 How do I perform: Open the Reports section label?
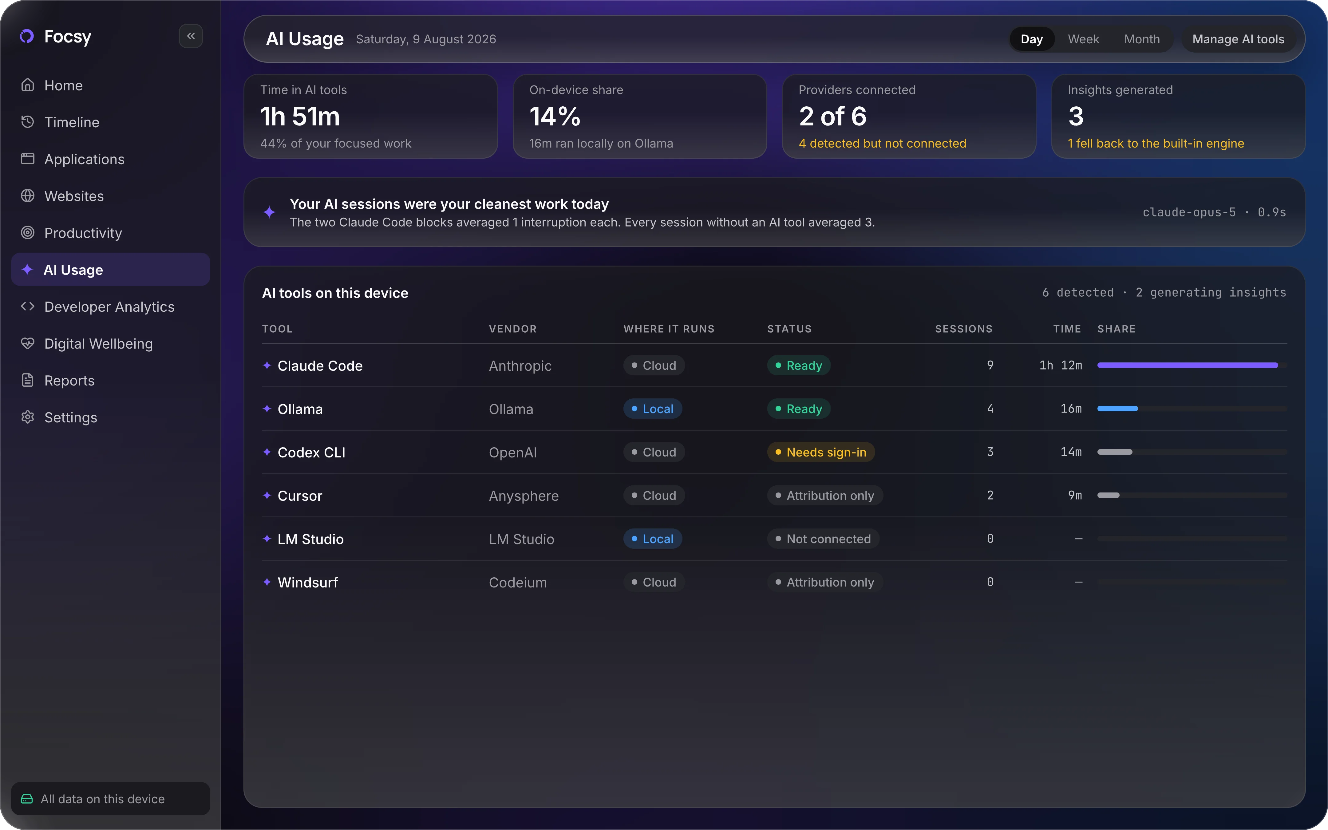[x=69, y=381]
